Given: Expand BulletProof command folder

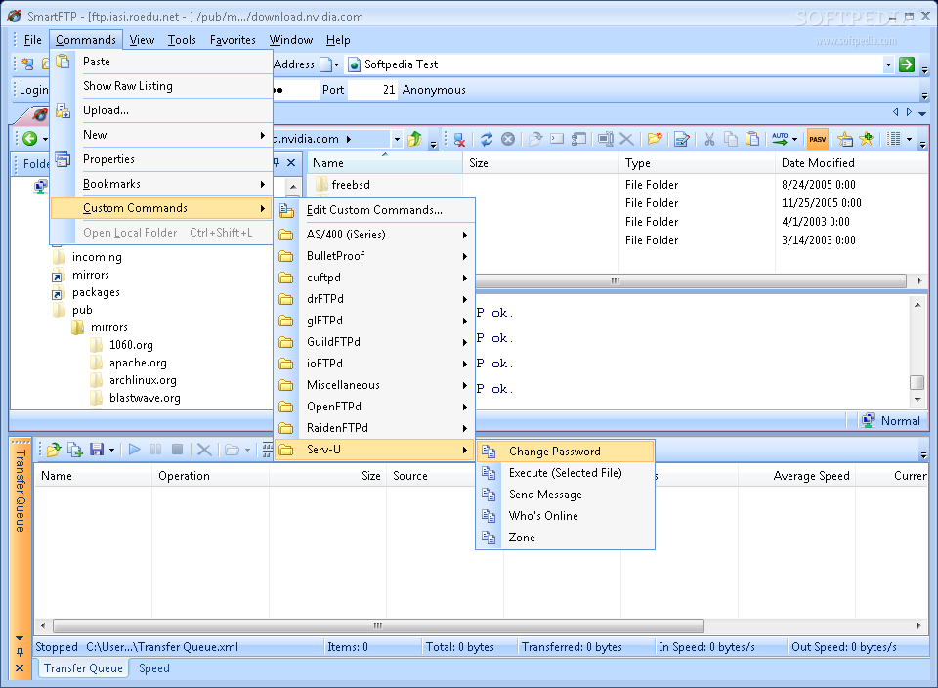Looking at the screenshot, I should (x=374, y=256).
